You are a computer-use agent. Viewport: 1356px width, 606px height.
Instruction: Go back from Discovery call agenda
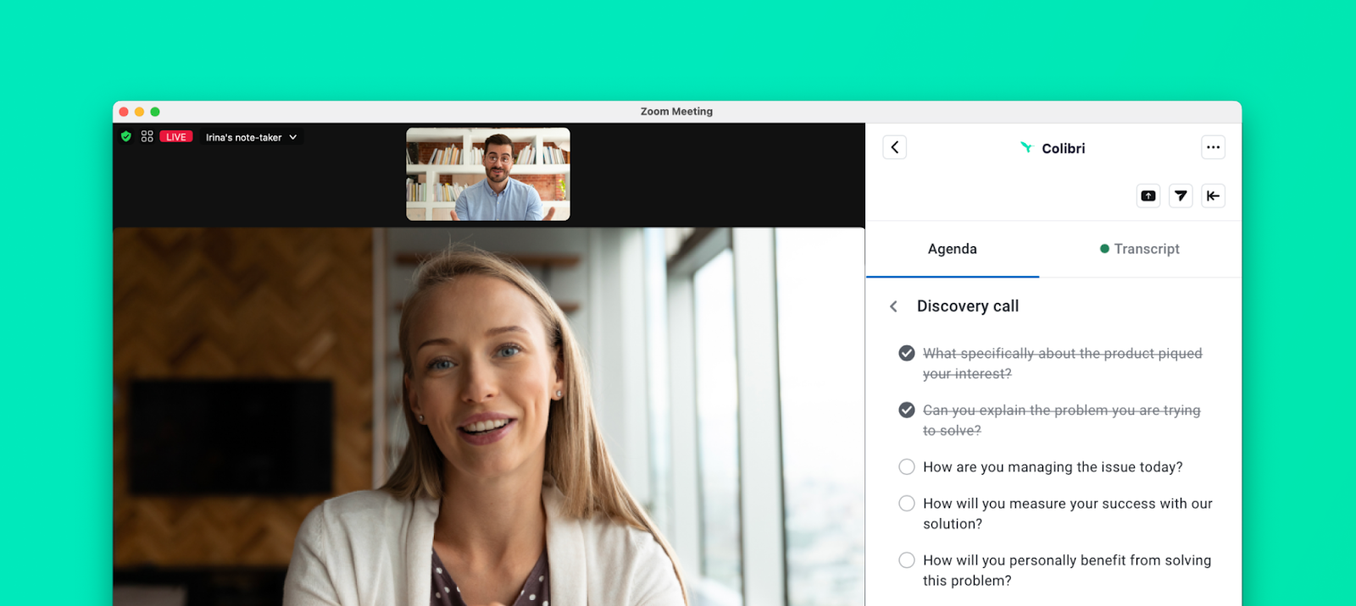point(893,306)
